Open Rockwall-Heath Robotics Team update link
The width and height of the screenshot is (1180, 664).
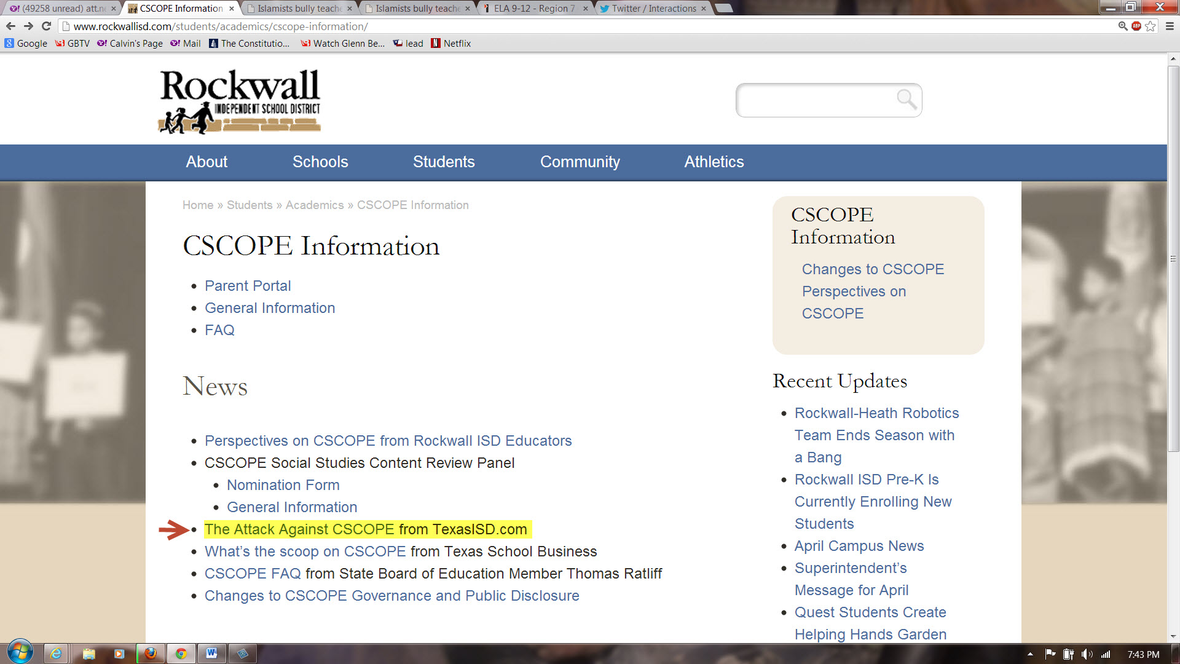[876, 435]
